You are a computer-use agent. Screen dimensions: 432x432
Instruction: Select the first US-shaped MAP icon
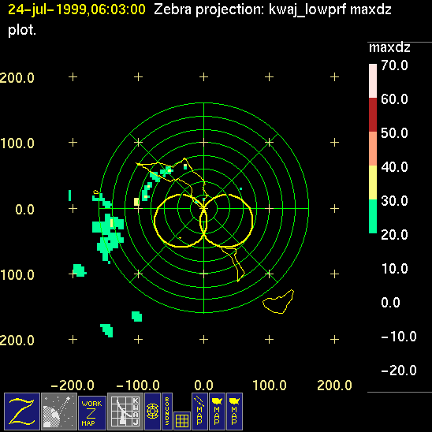217,412
